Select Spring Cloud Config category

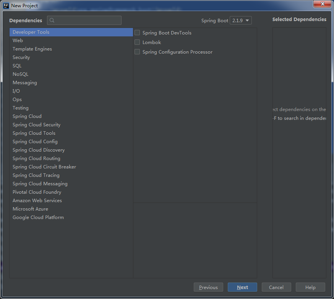pos(71,142)
